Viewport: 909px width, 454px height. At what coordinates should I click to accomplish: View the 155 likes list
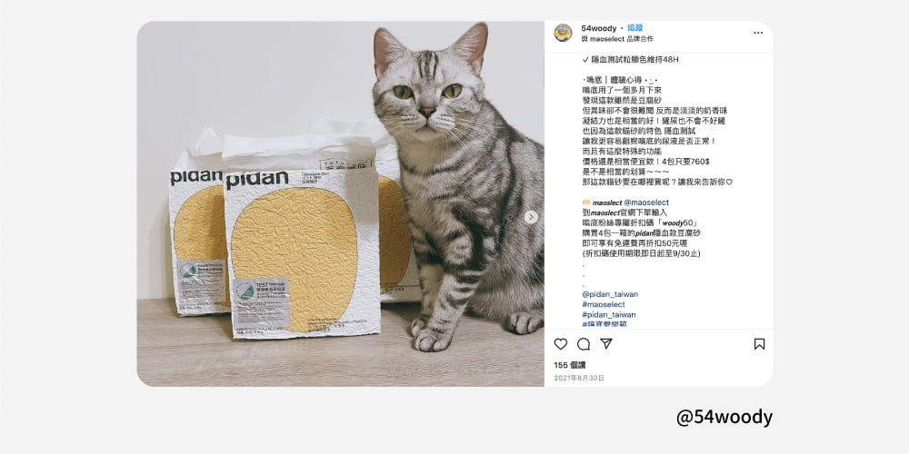coord(569,365)
